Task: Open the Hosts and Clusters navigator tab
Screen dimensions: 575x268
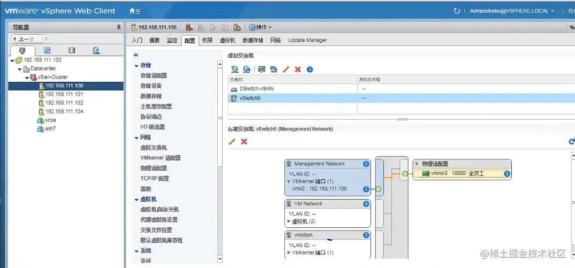Action: (x=22, y=51)
